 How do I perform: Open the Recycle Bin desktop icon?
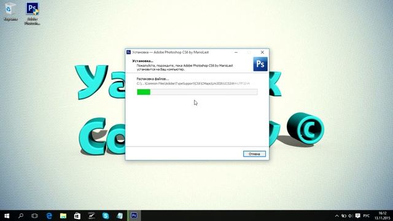pyautogui.click(x=10, y=12)
